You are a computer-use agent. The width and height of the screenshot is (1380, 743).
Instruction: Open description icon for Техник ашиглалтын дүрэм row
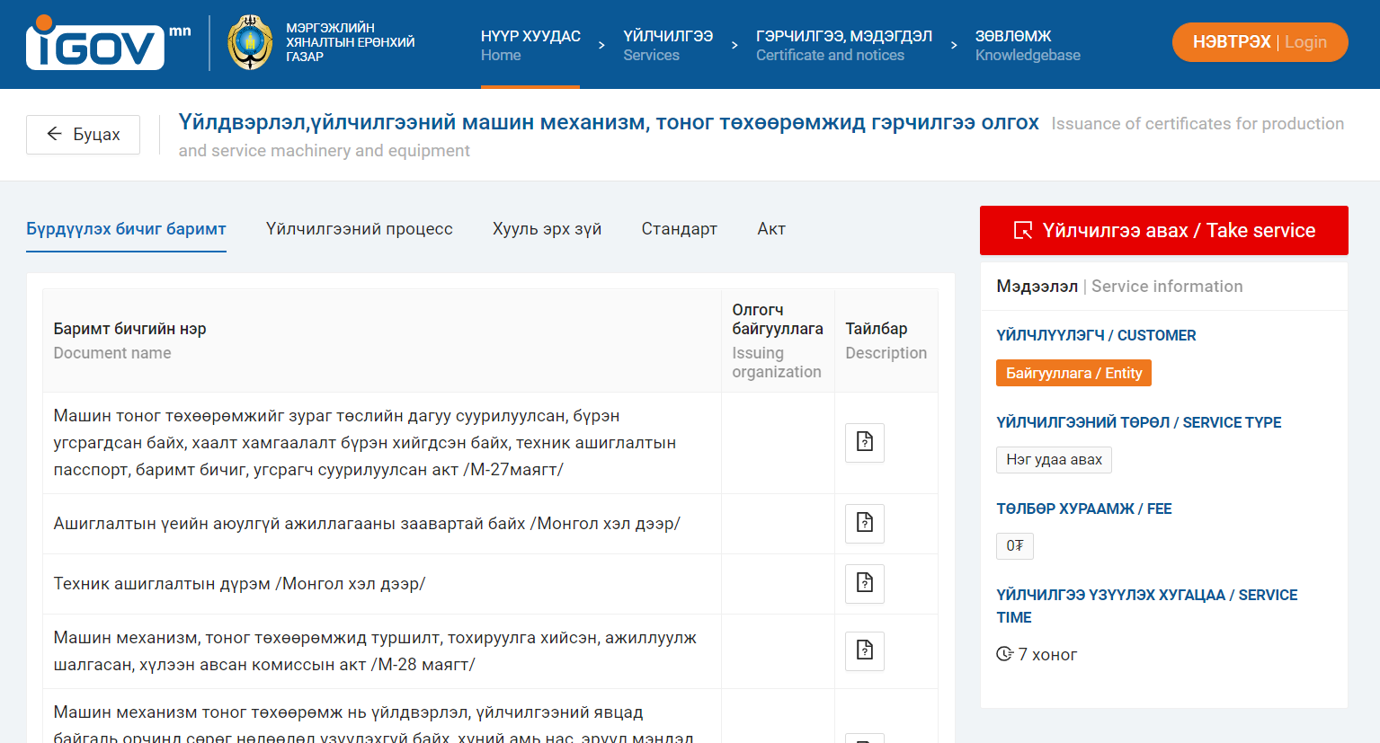coord(865,583)
